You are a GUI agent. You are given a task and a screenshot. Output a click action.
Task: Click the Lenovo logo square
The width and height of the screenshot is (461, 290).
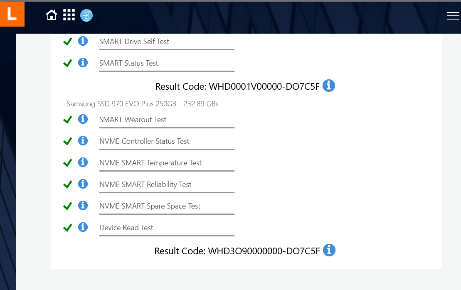pyautogui.click(x=12, y=14)
